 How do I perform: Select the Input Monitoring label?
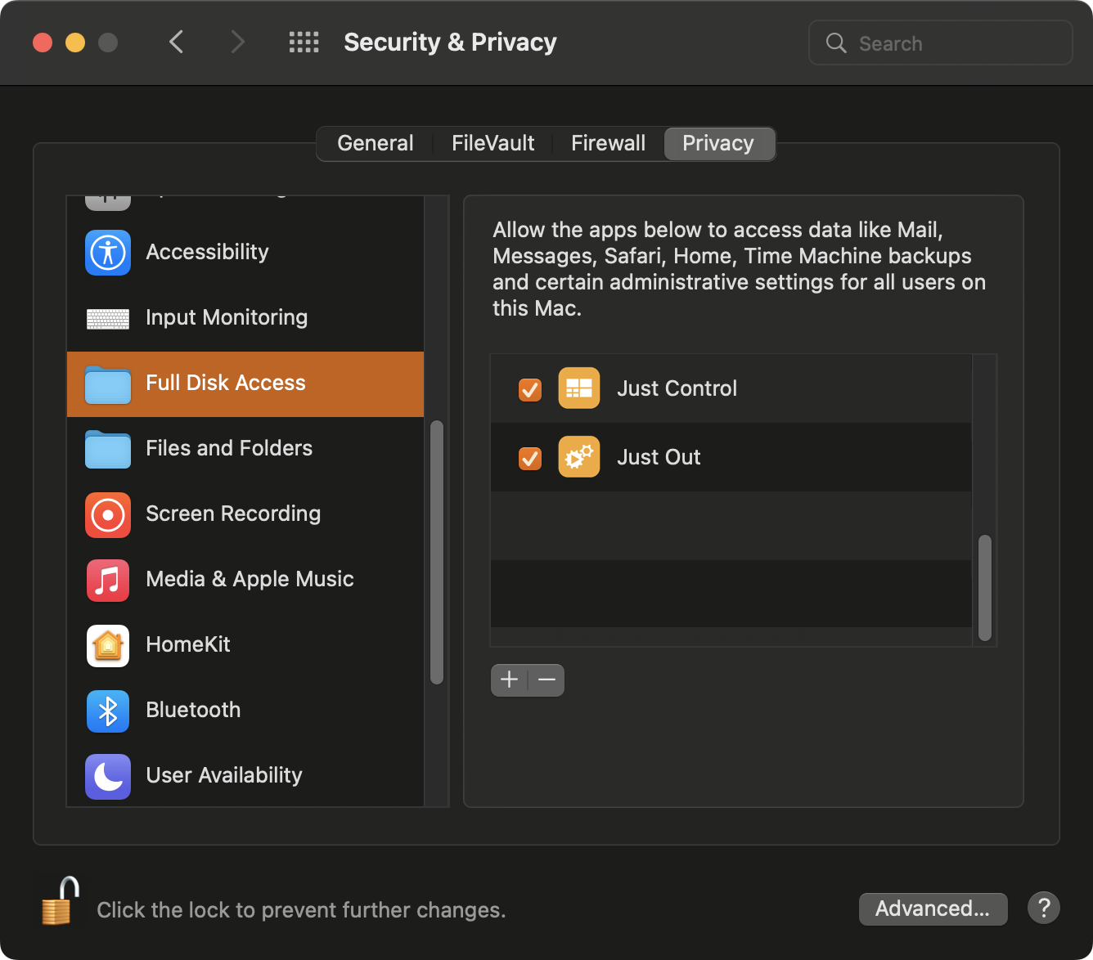click(x=227, y=317)
